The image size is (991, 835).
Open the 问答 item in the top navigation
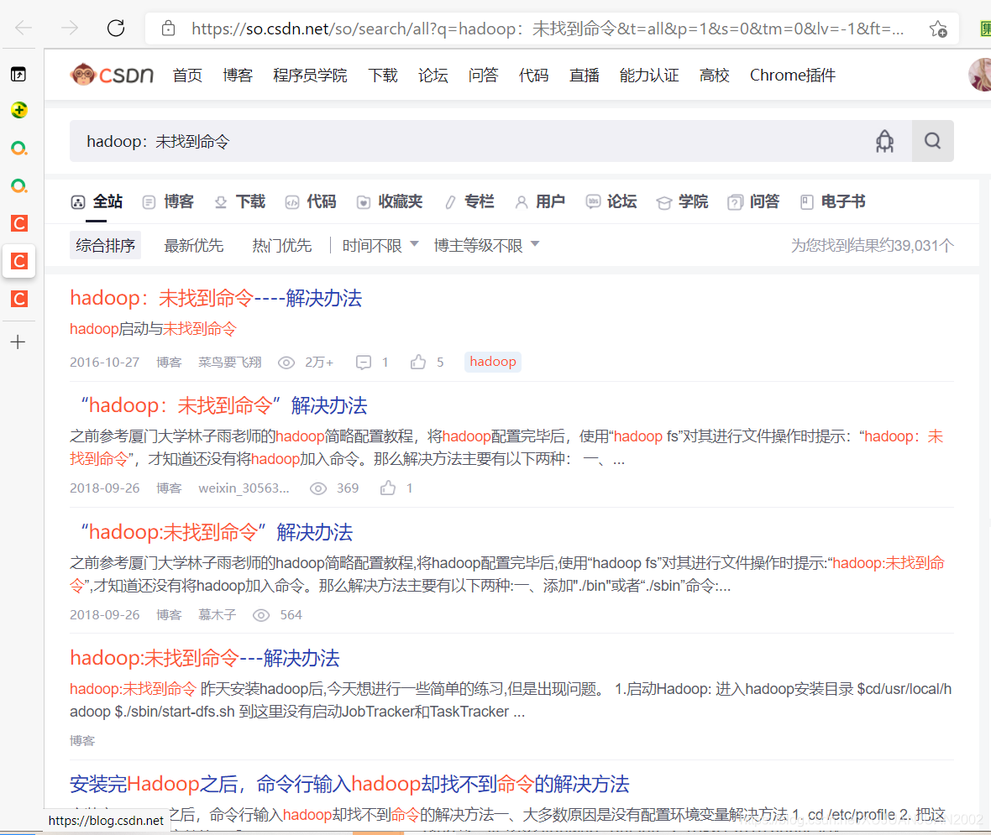tap(484, 75)
